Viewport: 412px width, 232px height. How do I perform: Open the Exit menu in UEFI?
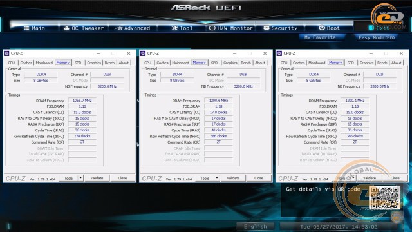tap(379, 28)
